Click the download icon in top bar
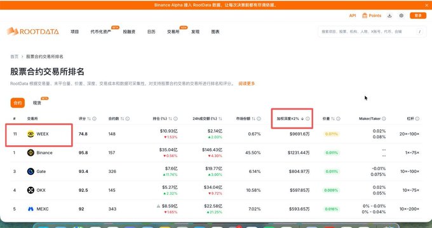Image resolution: width=432 pixels, height=228 pixels. (x=389, y=16)
